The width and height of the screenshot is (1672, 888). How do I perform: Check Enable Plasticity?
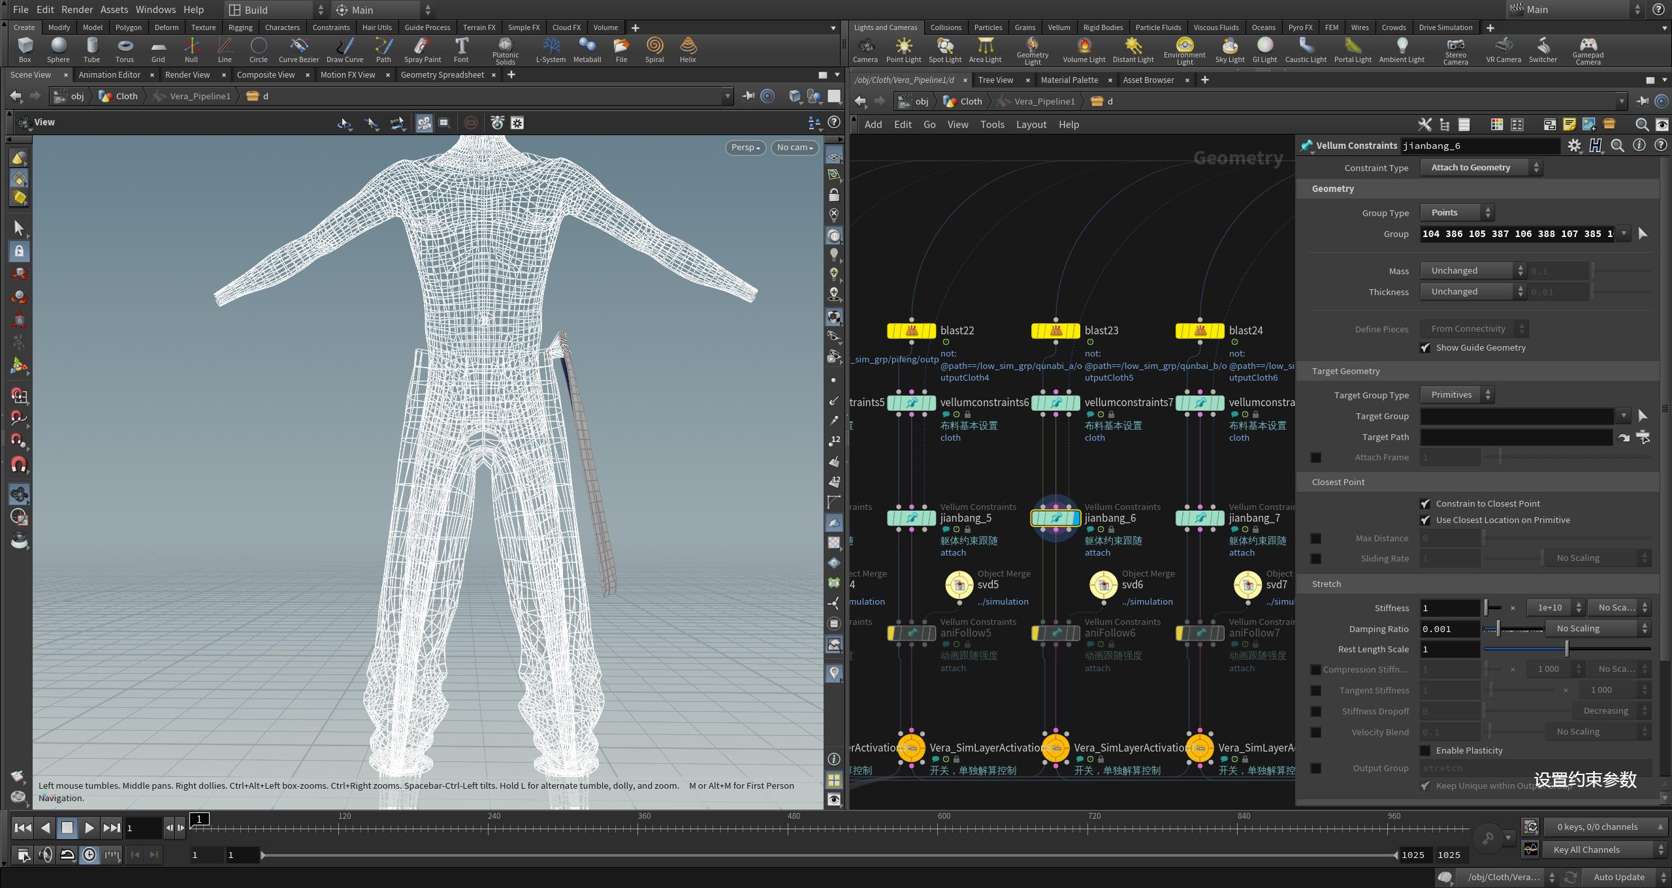pos(1425,751)
